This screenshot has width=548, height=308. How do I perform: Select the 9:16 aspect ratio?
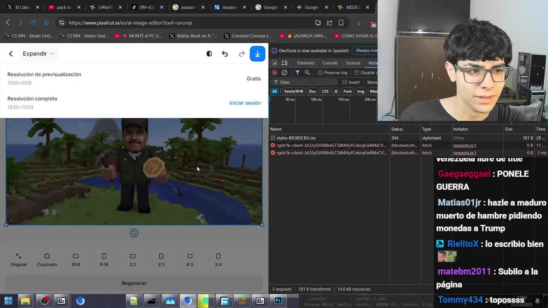click(x=104, y=260)
